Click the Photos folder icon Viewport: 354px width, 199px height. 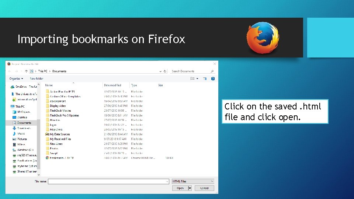pyautogui.click(x=47, y=149)
